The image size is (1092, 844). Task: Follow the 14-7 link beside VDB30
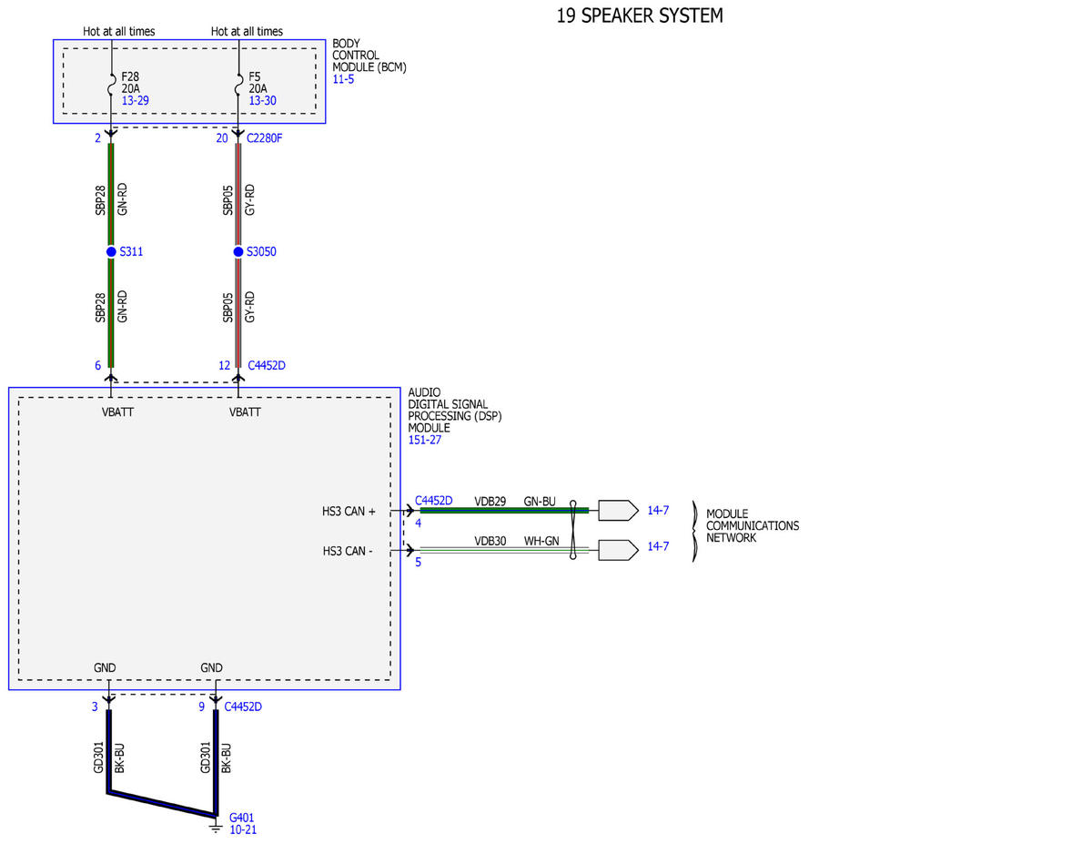[658, 546]
